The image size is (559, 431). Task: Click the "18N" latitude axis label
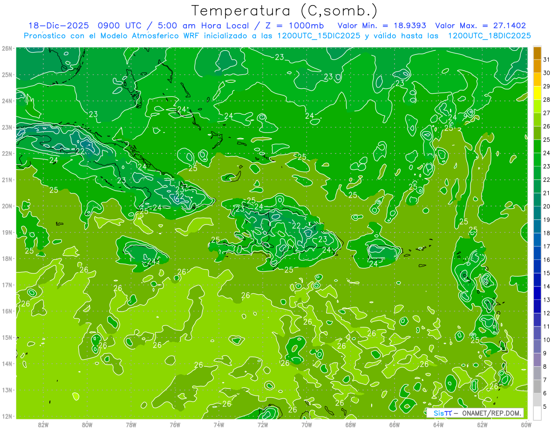click(x=7, y=259)
